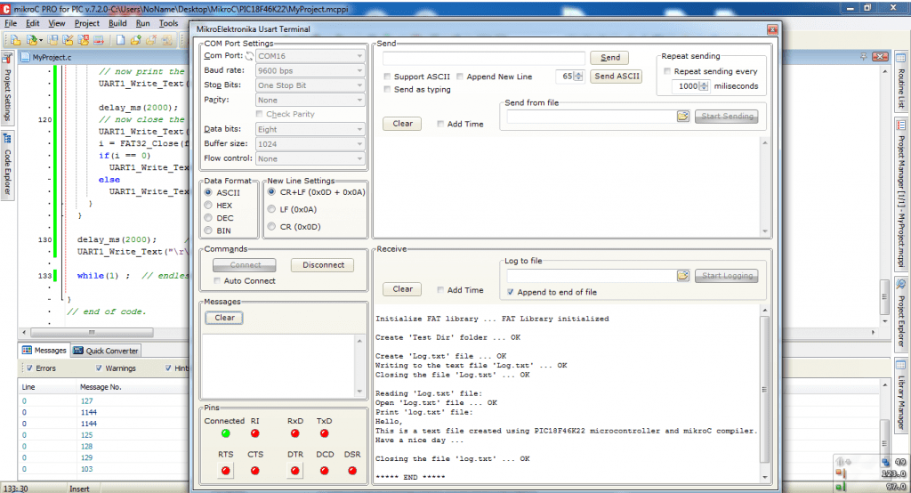This screenshot has height=493, width=911.
Task: Select LF (0x0A) new line setting
Action: click(x=271, y=209)
